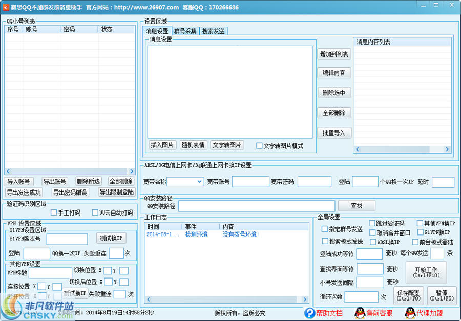
Task: Open 售前客服 link
Action: tap(379, 313)
